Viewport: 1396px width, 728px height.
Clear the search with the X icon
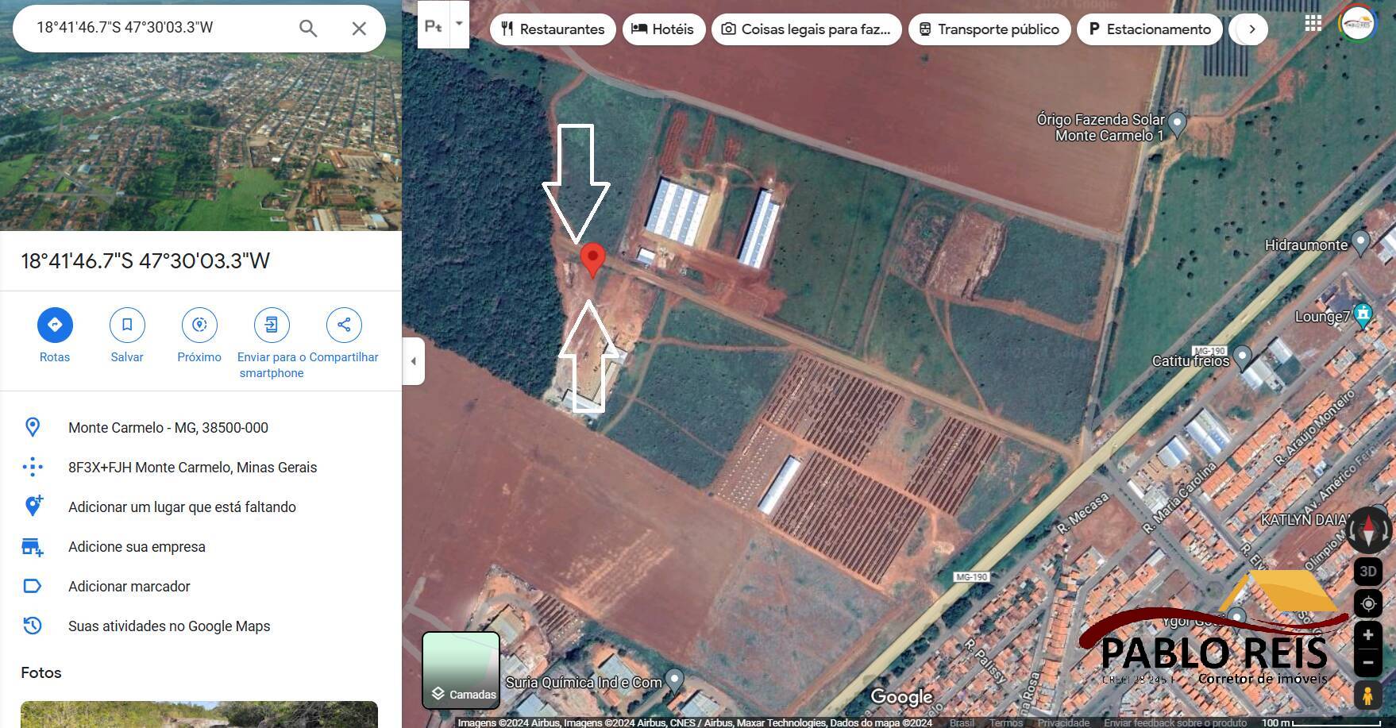tap(359, 29)
